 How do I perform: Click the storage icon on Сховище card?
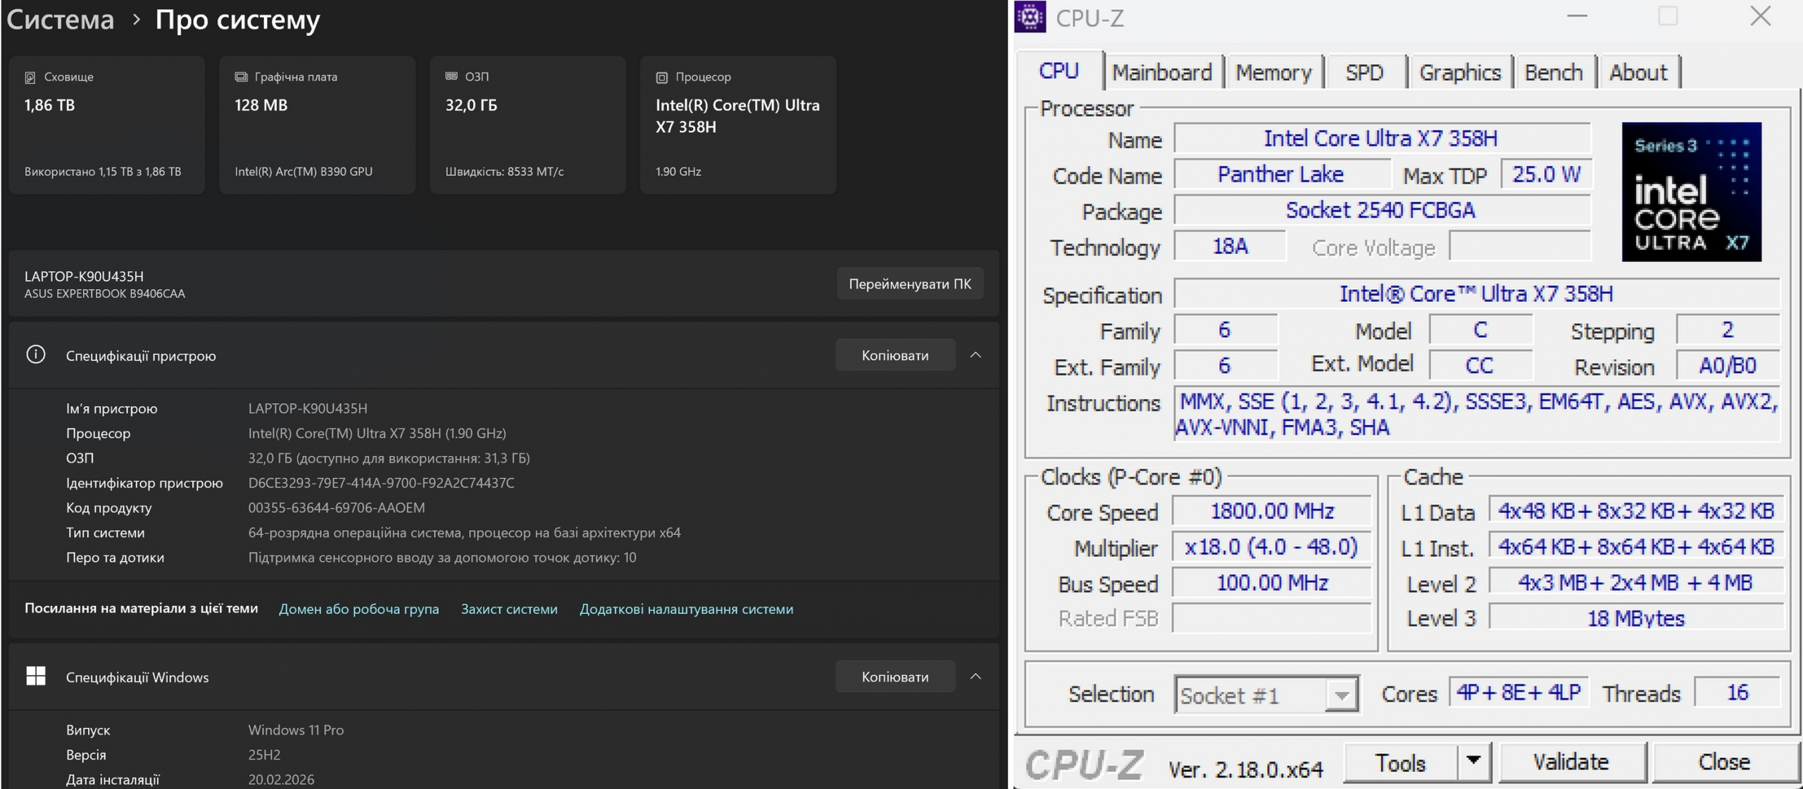click(30, 77)
